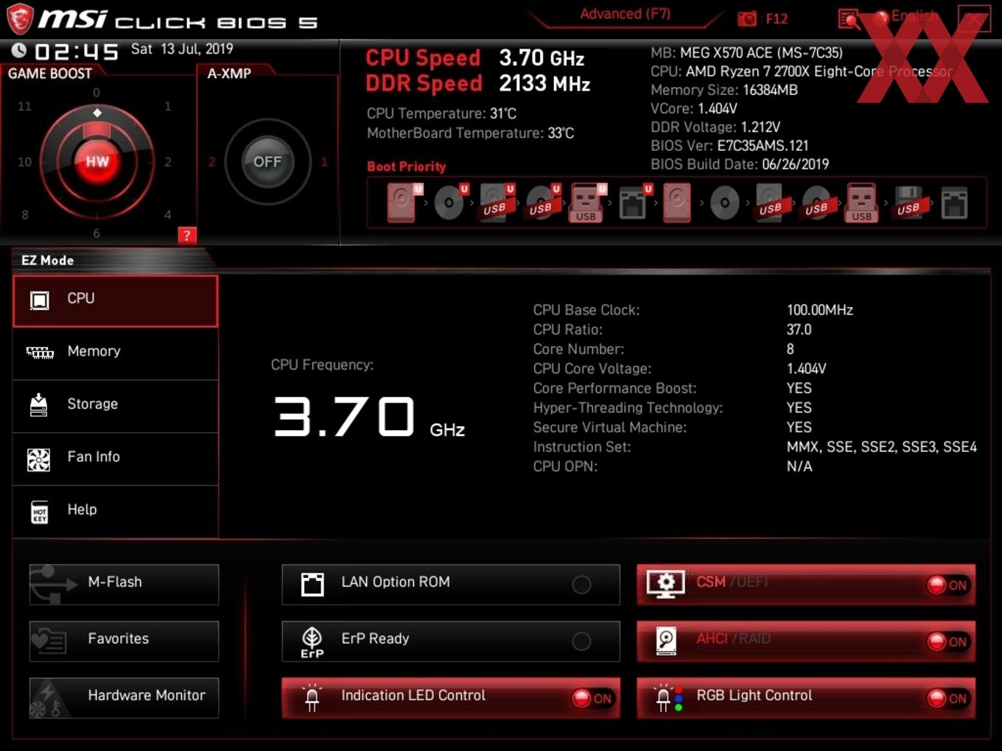The height and width of the screenshot is (751, 1002).
Task: Select the UEFI hard disk boot device icon
Action: pyautogui.click(x=404, y=202)
